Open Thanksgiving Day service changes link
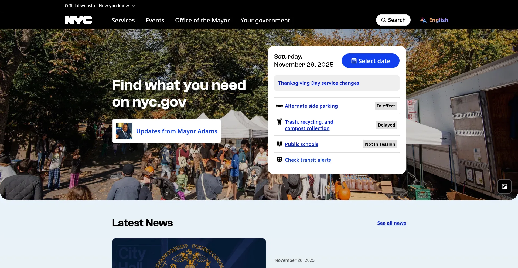This screenshot has width=518, height=268. (x=318, y=83)
